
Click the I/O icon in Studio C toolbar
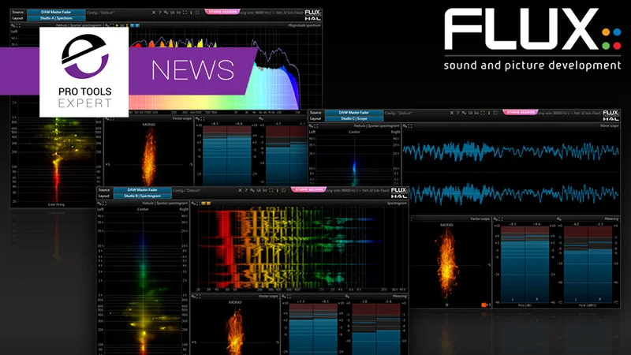(x=476, y=113)
